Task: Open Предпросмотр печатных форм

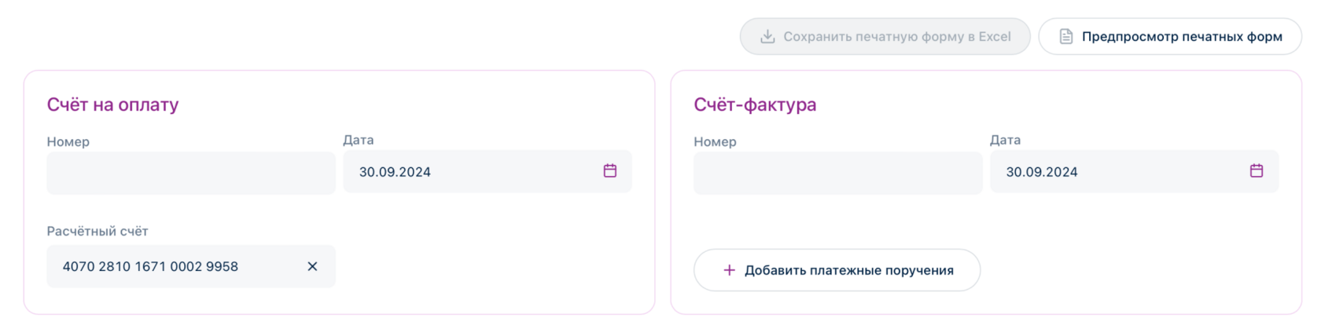Action: click(x=1181, y=37)
